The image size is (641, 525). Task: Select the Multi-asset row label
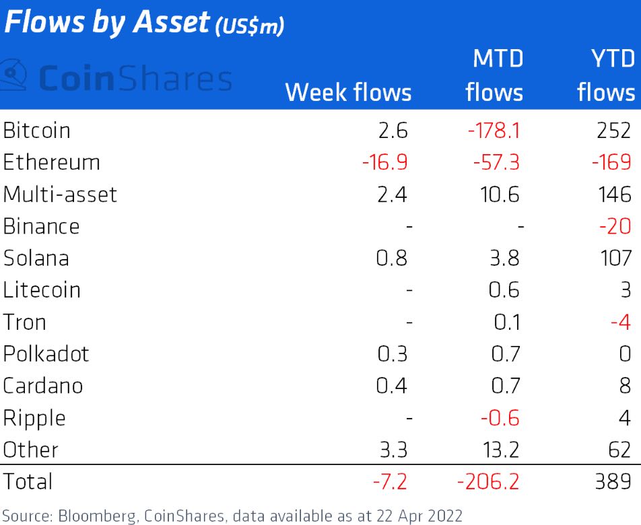tap(60, 194)
